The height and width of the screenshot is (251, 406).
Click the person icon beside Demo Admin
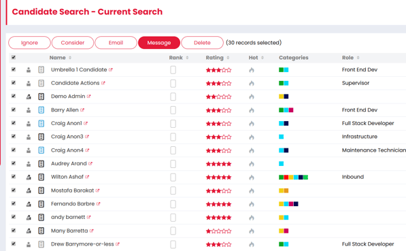point(29,97)
